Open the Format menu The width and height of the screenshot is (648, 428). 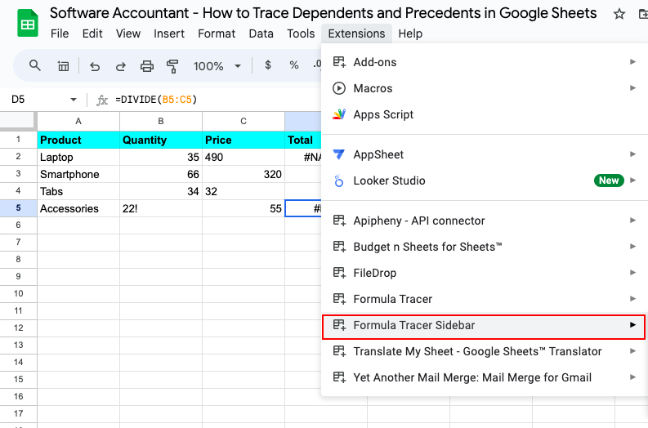(x=217, y=33)
